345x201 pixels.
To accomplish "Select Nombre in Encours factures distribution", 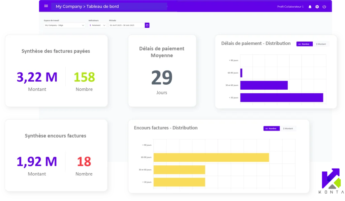I will (272, 128).
